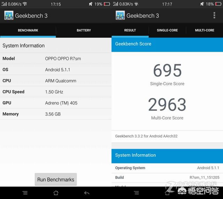Viewport: 223px width, 199px height.
Task: Tap the home navigation key on left screen
Action: (x=56, y=193)
